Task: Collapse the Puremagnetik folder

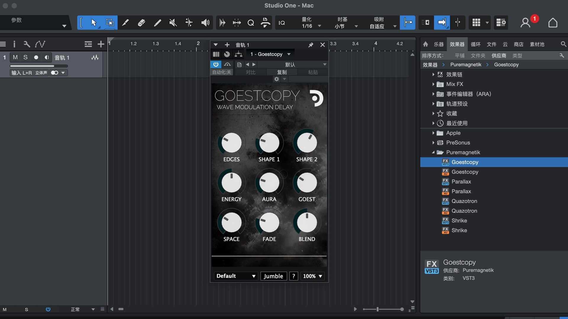Action: pyautogui.click(x=433, y=152)
